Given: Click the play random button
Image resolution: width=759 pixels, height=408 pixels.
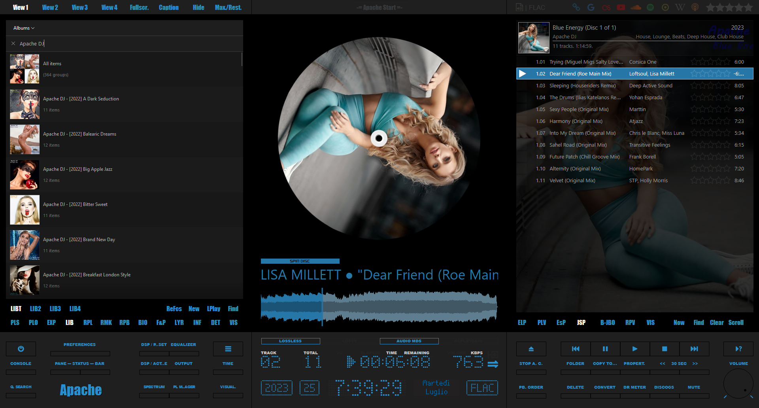Looking at the screenshot, I should click(x=738, y=349).
